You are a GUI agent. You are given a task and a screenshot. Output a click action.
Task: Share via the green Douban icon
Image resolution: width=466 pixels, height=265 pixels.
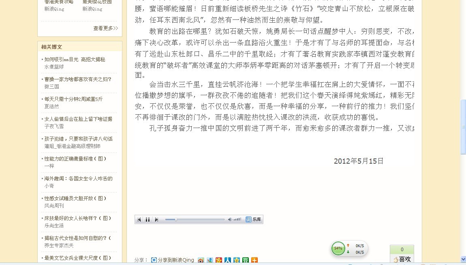coord(246,260)
